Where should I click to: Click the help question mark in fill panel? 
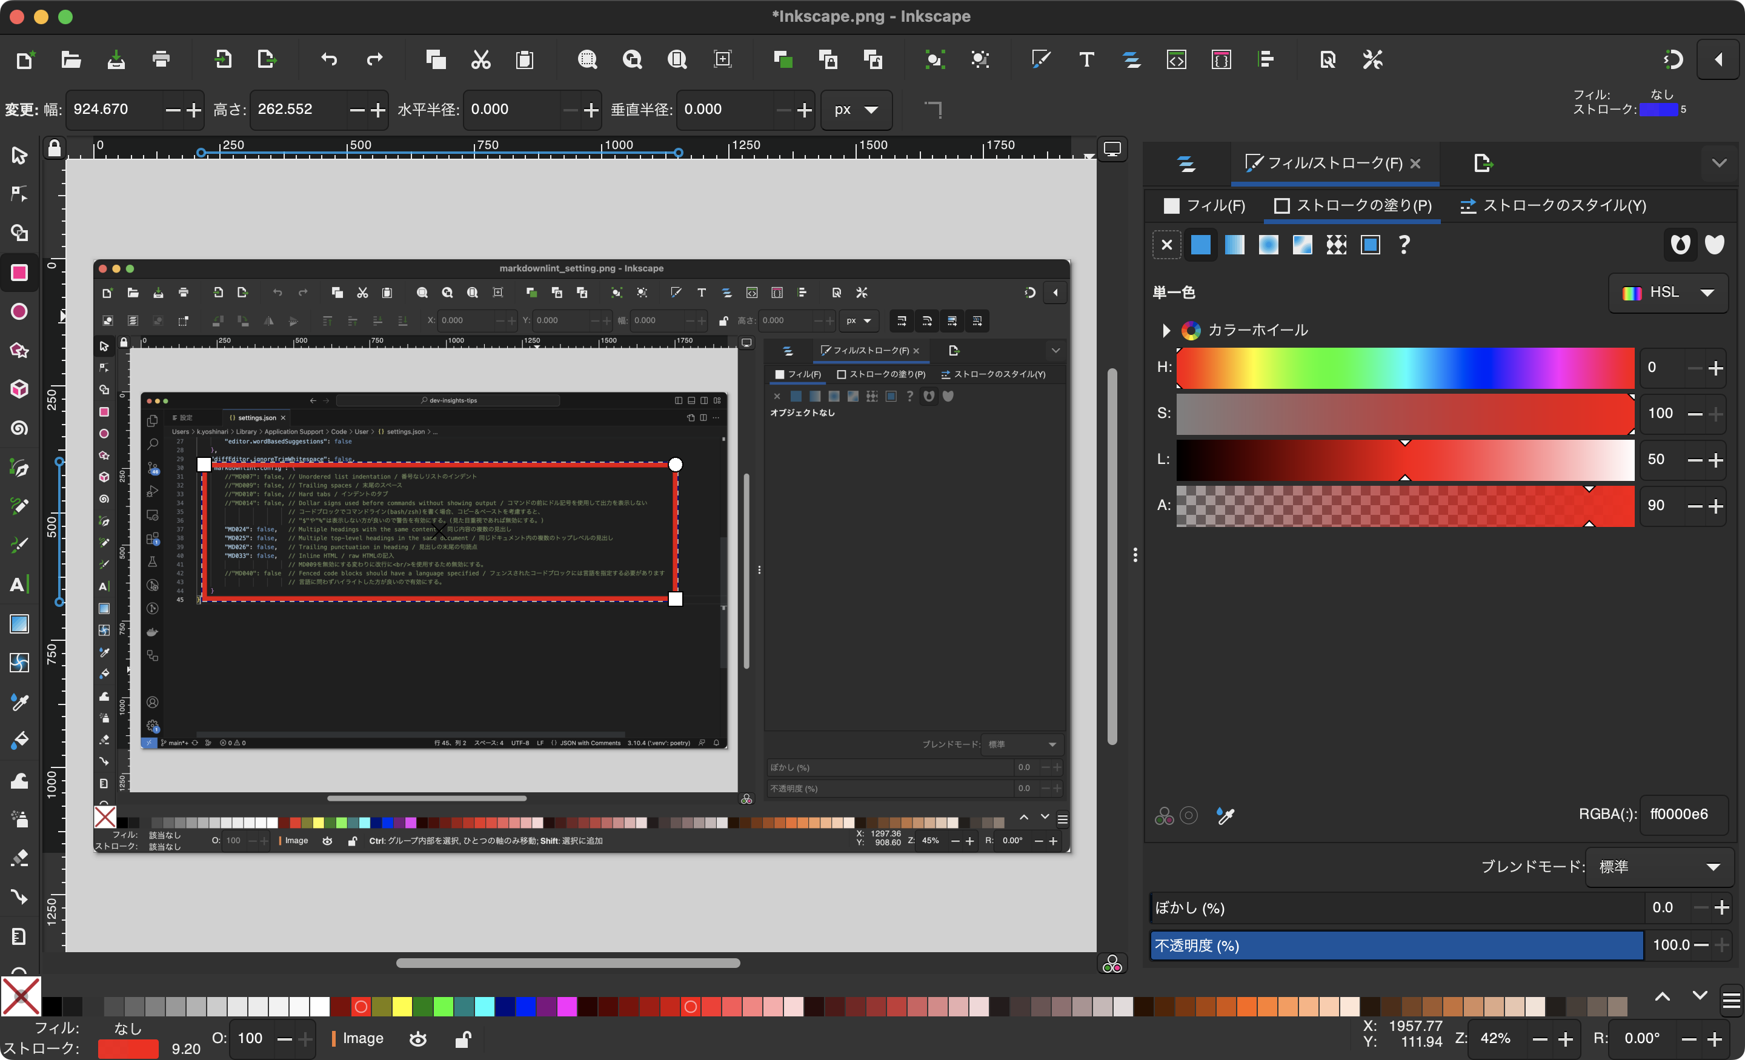pos(1403,244)
